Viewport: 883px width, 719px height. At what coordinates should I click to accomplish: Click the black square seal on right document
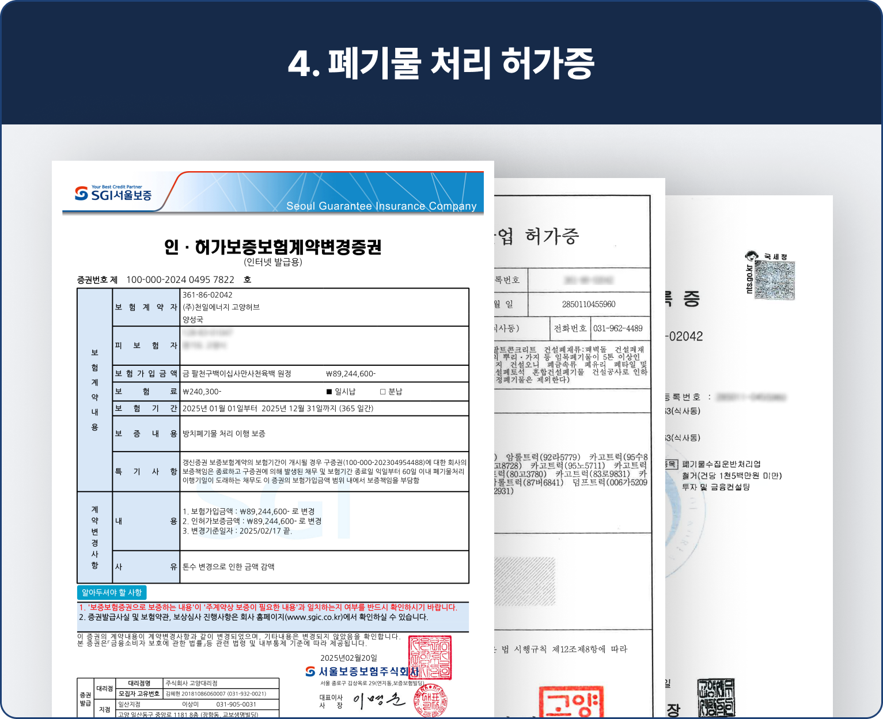pos(716,698)
